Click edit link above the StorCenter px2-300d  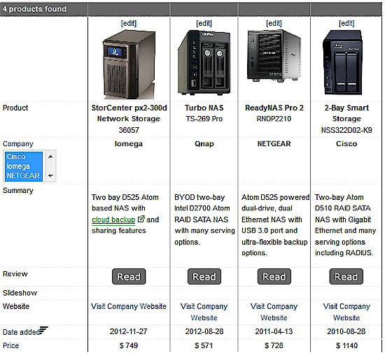pyautogui.click(x=129, y=23)
